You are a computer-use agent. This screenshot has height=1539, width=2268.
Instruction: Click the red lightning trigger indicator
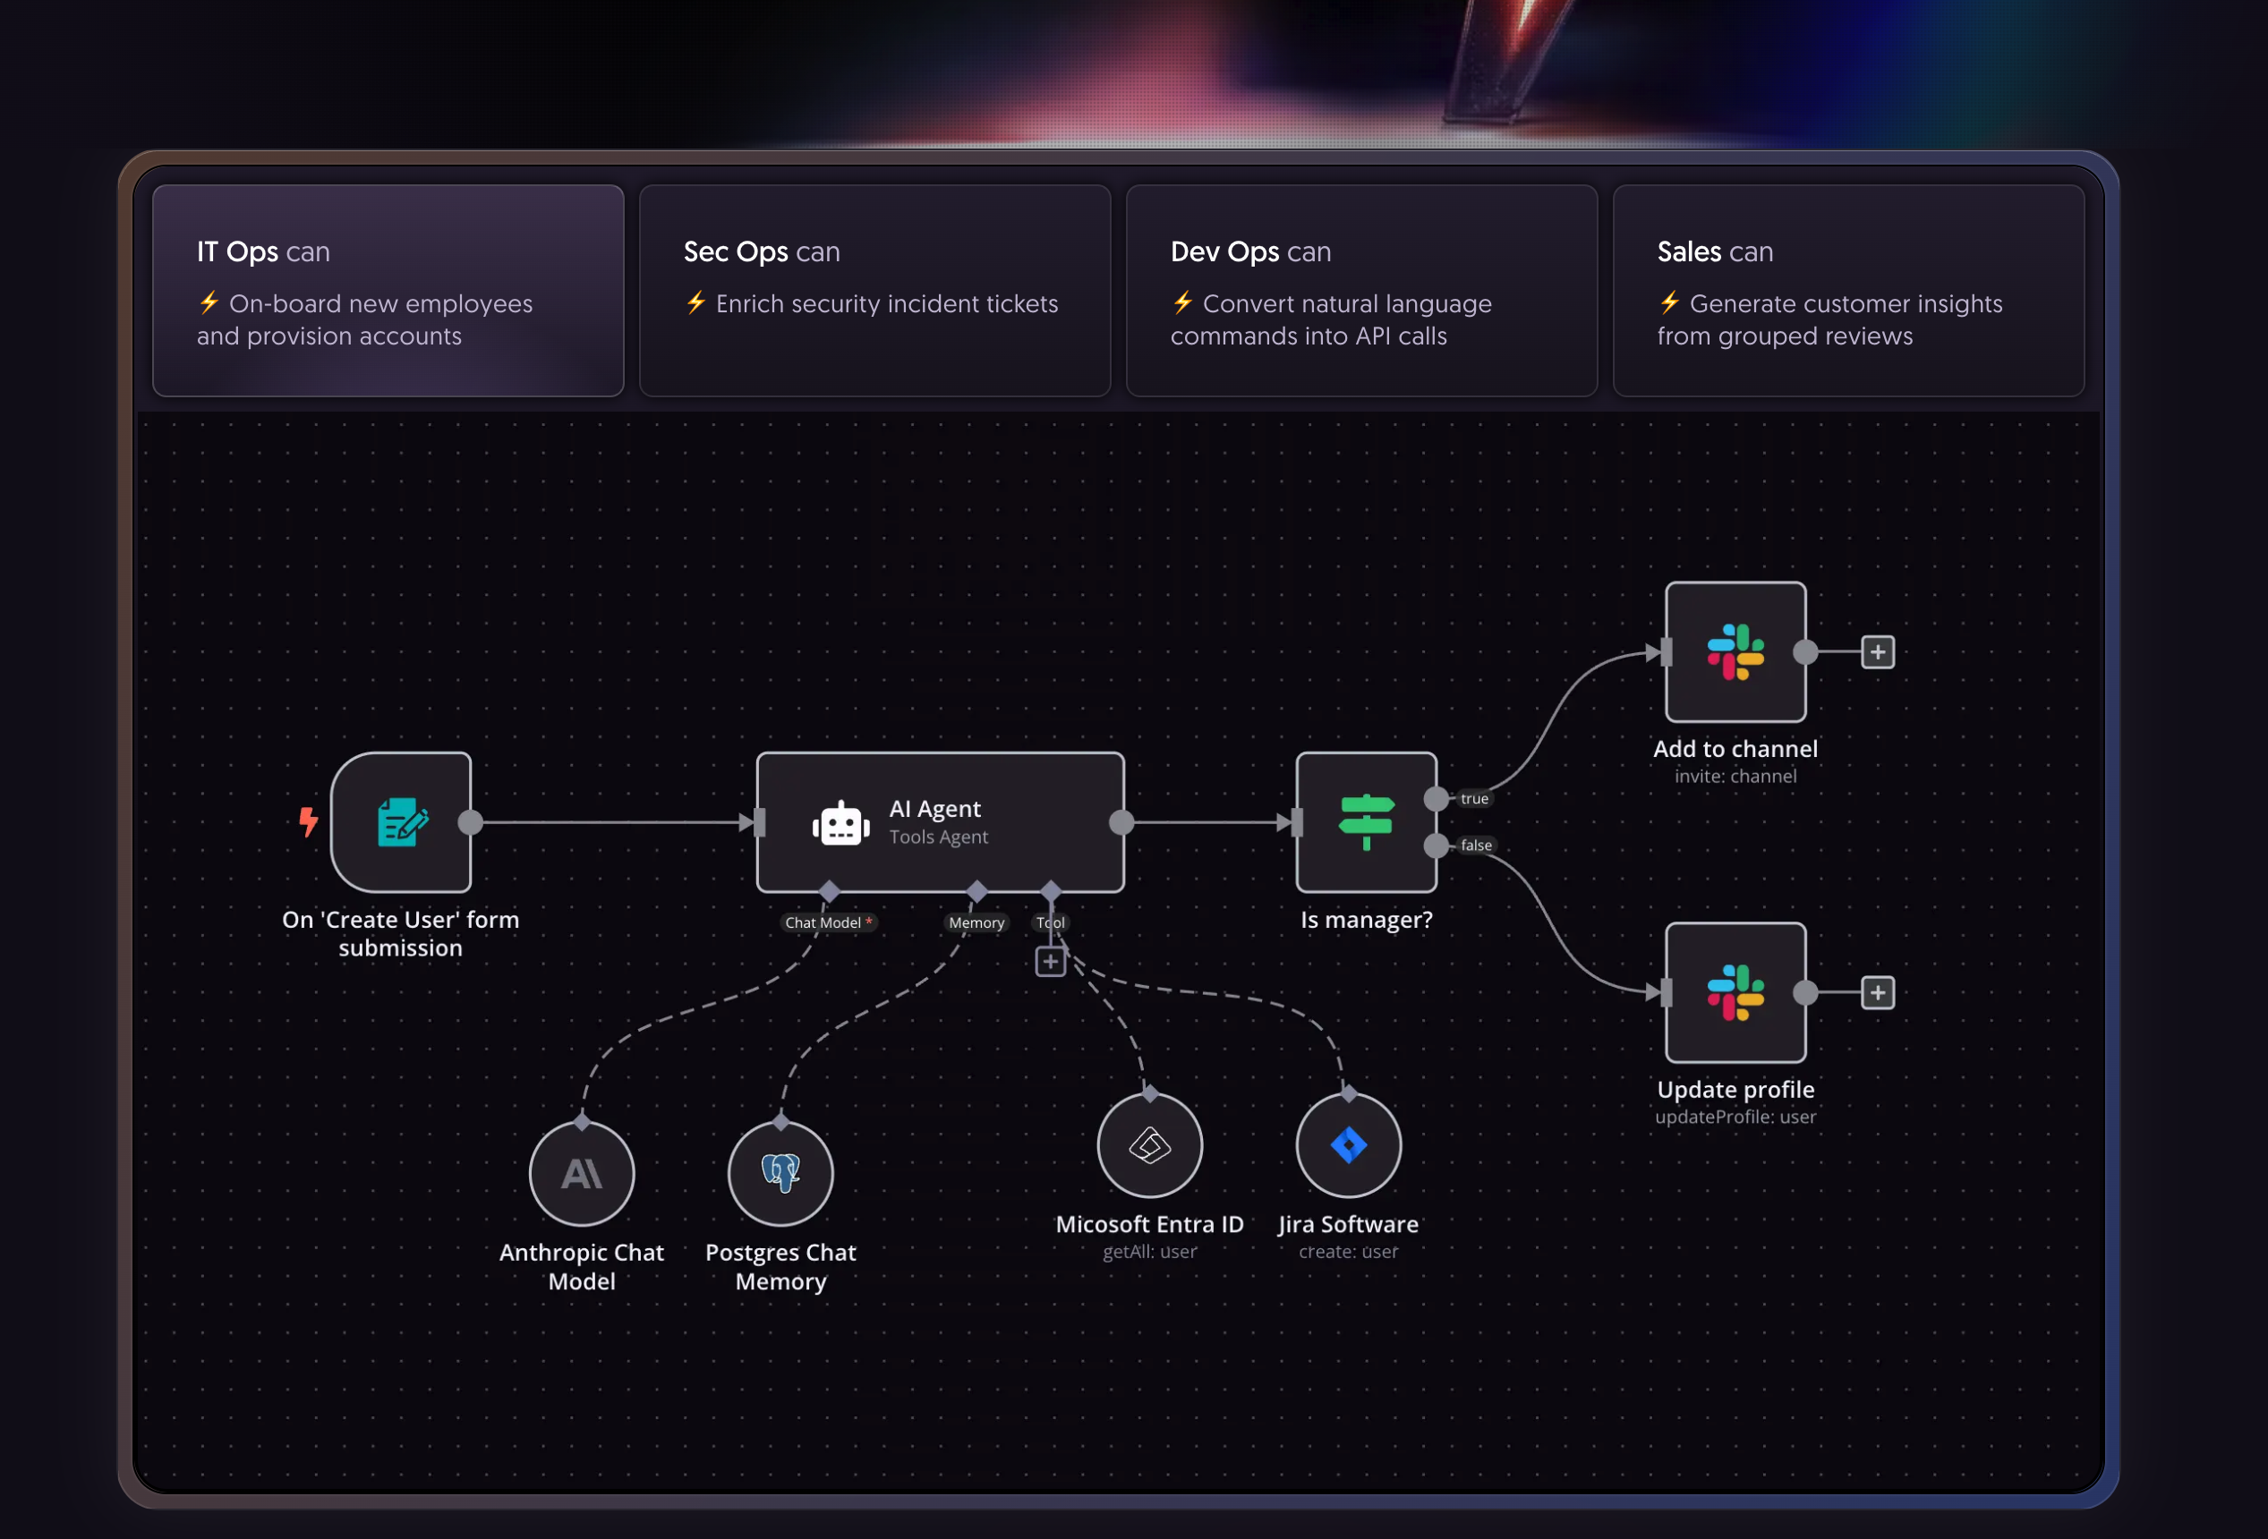pyautogui.click(x=309, y=821)
